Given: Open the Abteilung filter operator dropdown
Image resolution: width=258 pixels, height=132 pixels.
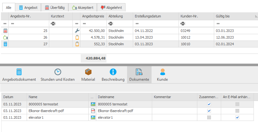Looking at the screenshot, I should pyautogui.click(x=110, y=24).
